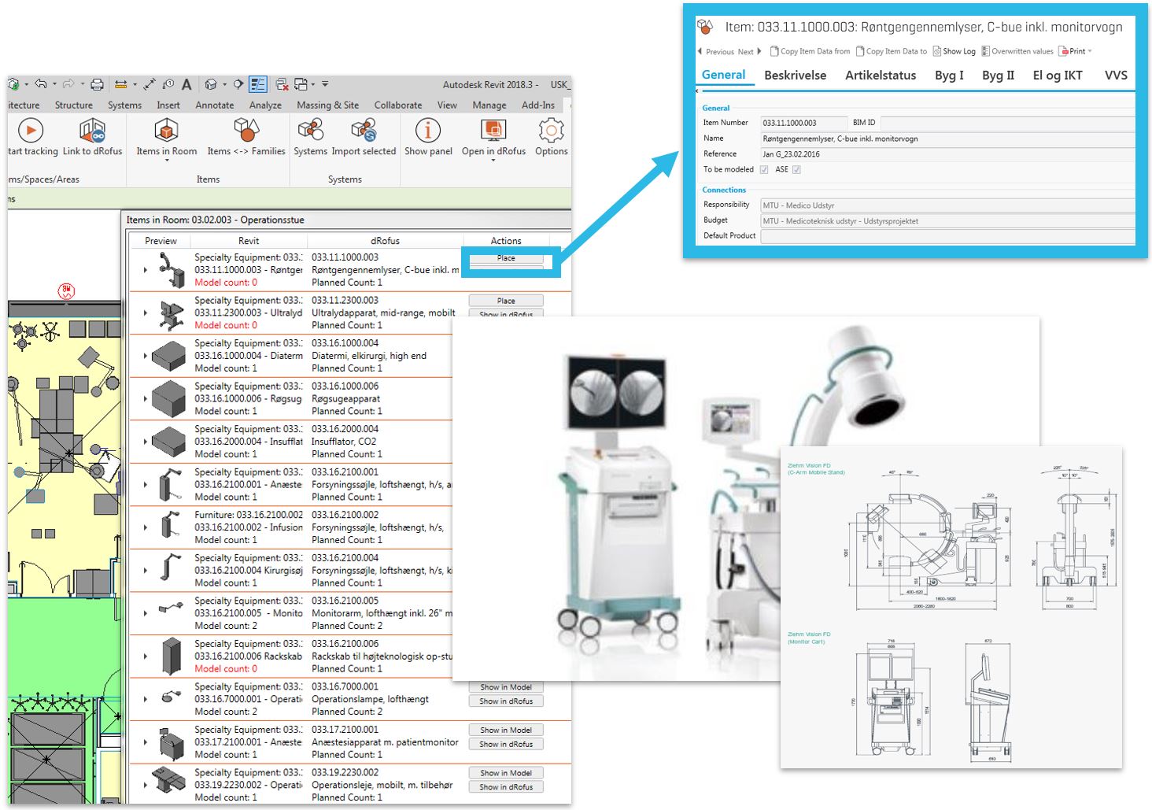Expand the 033.16.2000.004 Insufflator row
Screen dimensions: 1152x810
pos(146,442)
